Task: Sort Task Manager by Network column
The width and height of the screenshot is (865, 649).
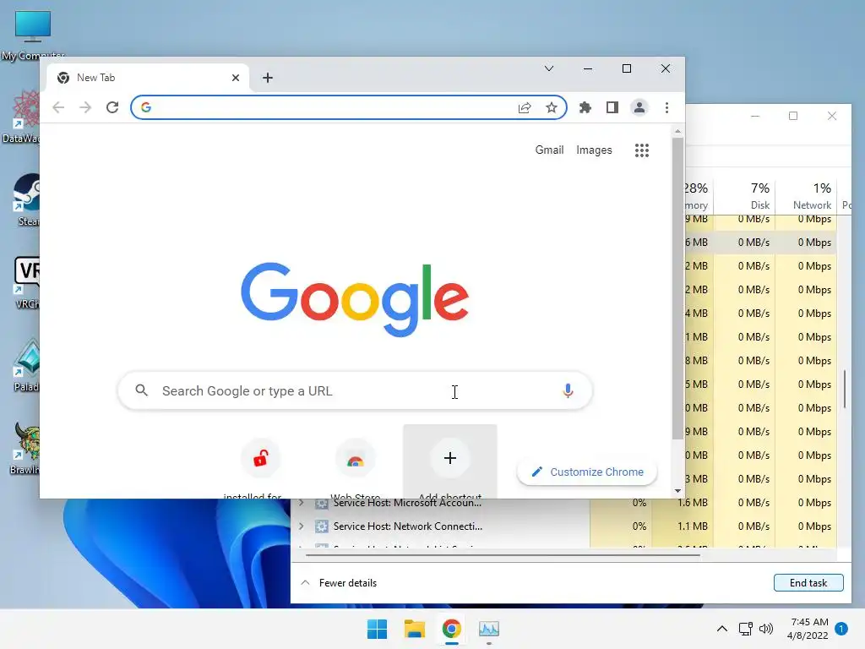Action: coord(806,196)
